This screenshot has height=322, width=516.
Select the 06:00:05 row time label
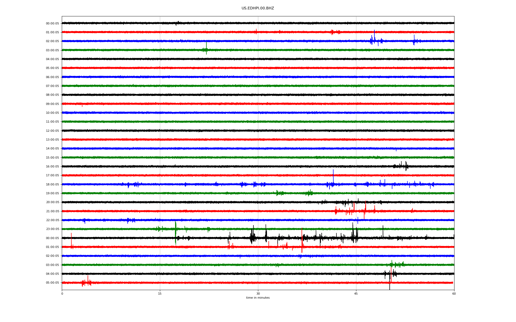click(x=52, y=77)
